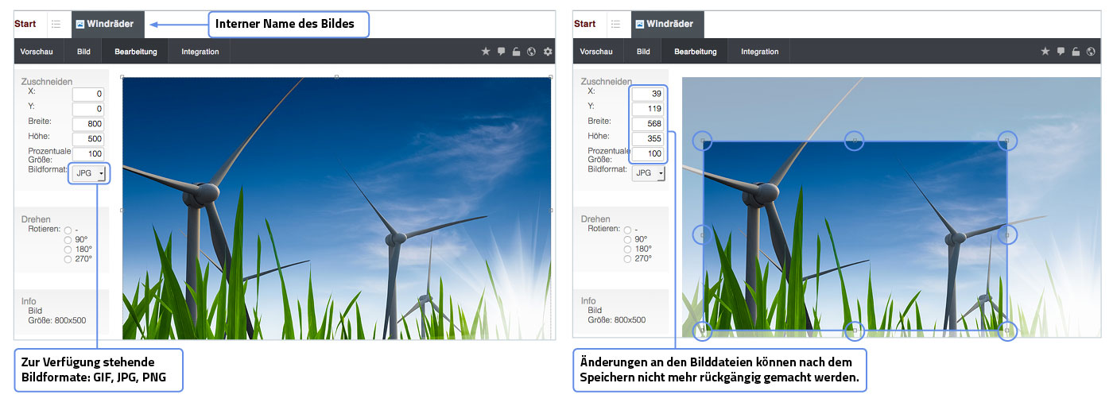Select the 270° rotate option in left panel
1113x414 pixels.
point(68,259)
